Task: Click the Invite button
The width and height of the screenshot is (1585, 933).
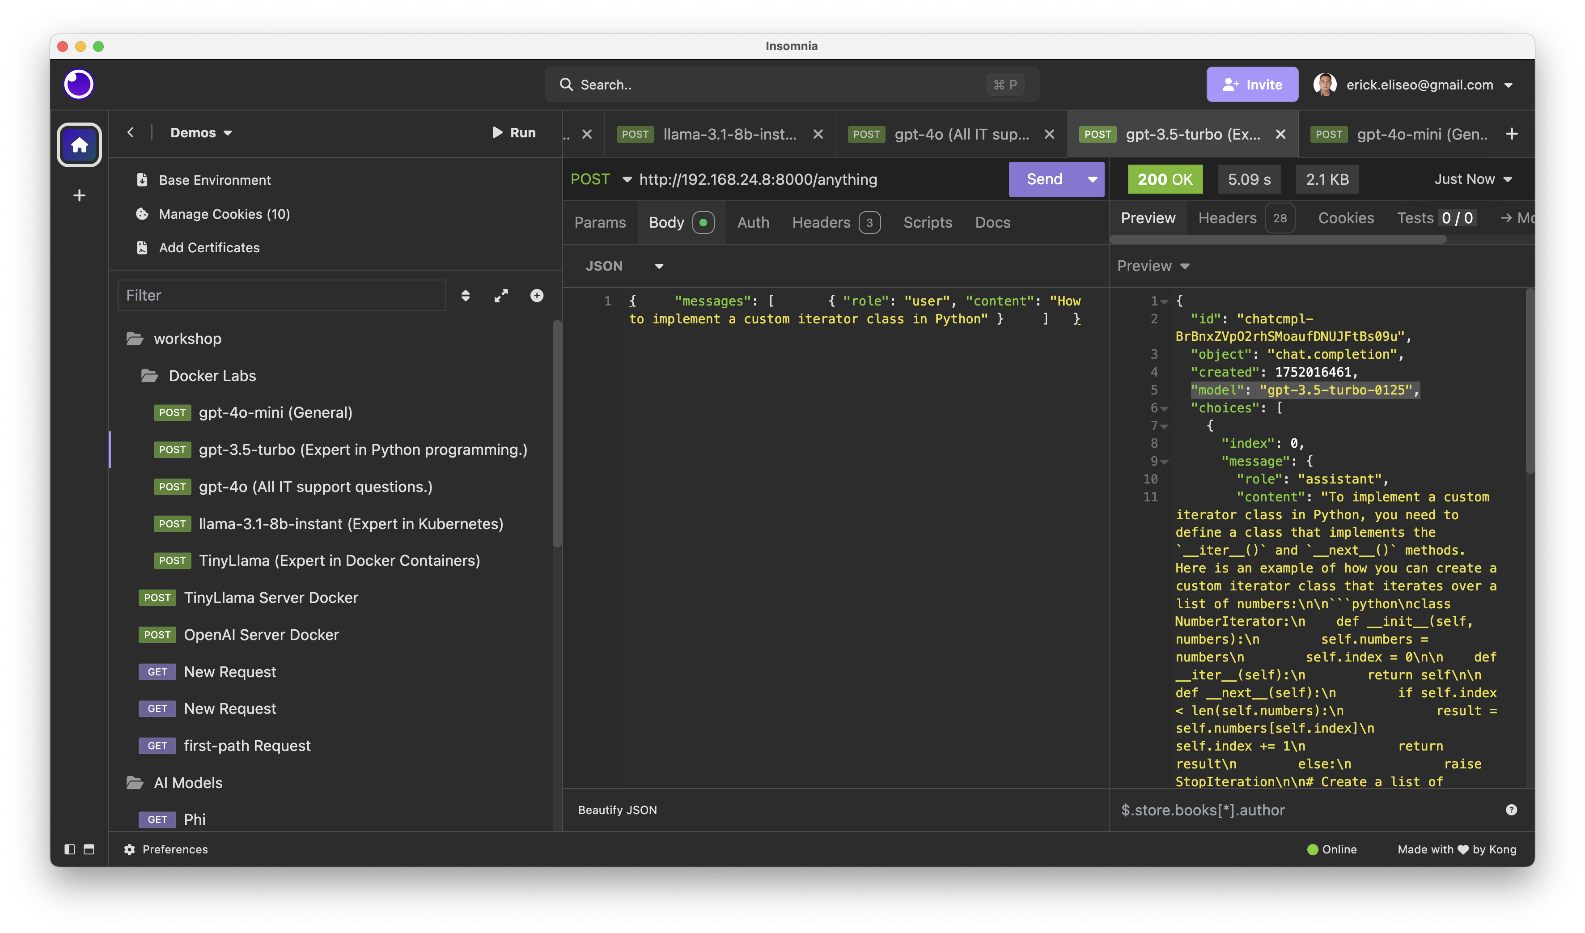Action: click(x=1252, y=84)
